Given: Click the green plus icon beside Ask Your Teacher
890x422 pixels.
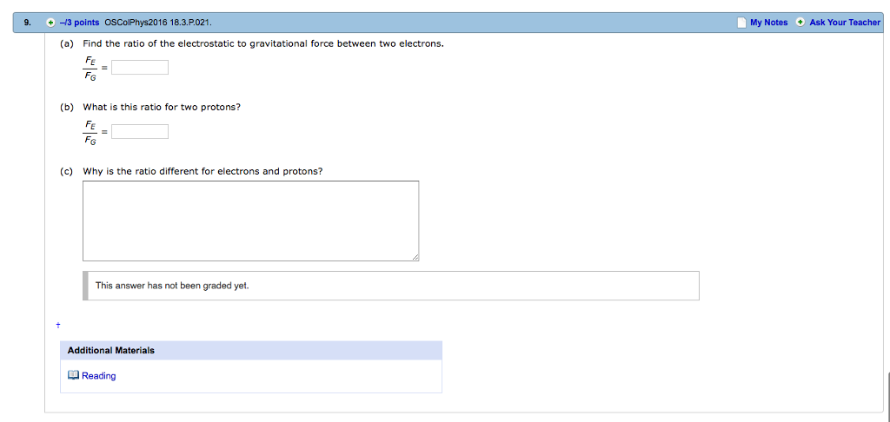Looking at the screenshot, I should click(x=800, y=23).
